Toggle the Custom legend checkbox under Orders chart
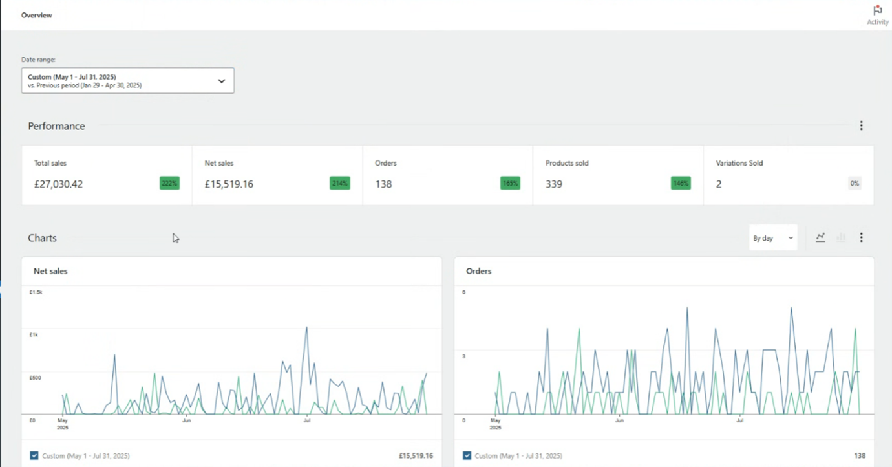892x467 pixels. click(x=467, y=456)
